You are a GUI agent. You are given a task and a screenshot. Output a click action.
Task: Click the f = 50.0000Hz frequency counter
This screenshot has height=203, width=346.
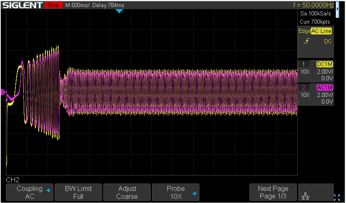314,5
